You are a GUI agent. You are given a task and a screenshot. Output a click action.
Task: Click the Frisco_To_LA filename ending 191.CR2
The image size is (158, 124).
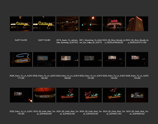click(x=91, y=77)
